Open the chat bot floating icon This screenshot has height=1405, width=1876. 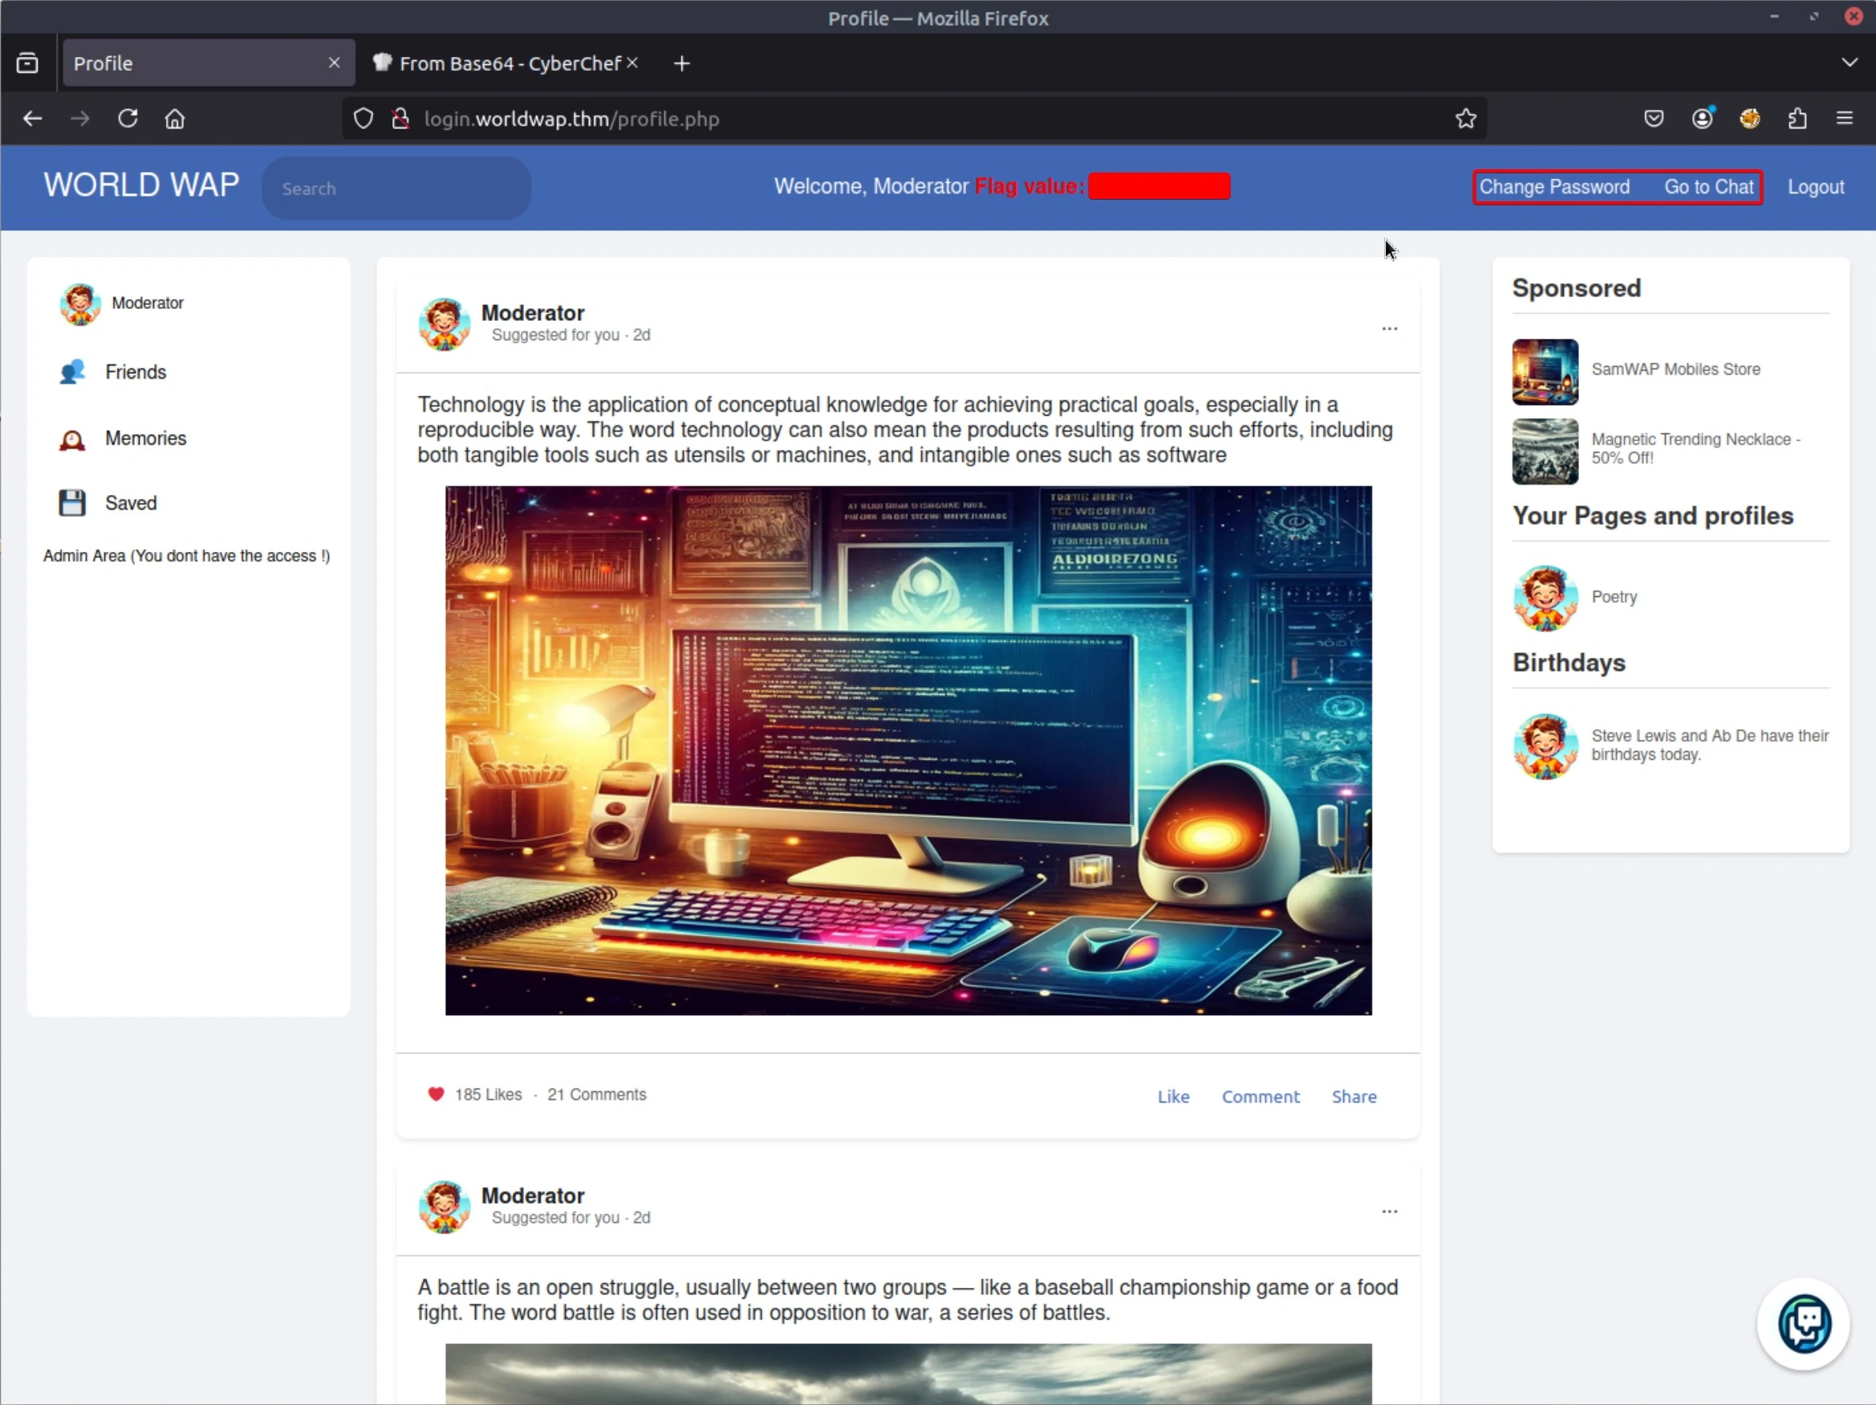click(1803, 1322)
